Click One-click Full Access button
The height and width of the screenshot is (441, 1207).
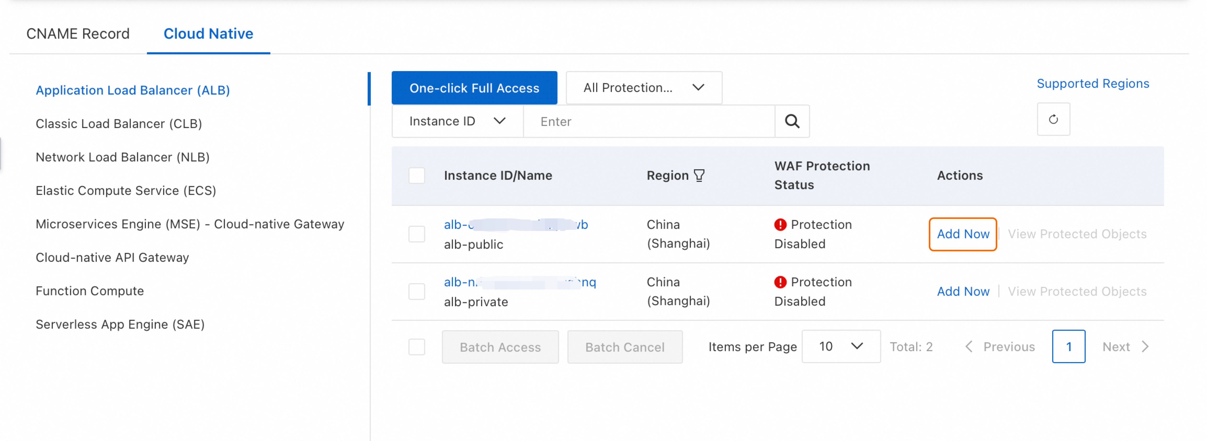pyautogui.click(x=474, y=88)
